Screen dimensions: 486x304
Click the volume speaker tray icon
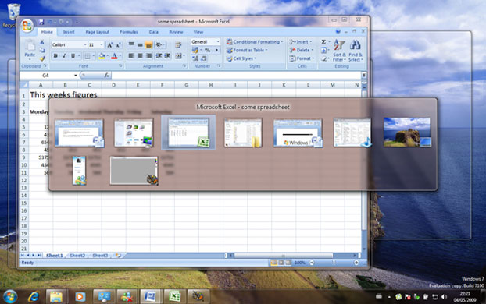pyautogui.click(x=444, y=297)
